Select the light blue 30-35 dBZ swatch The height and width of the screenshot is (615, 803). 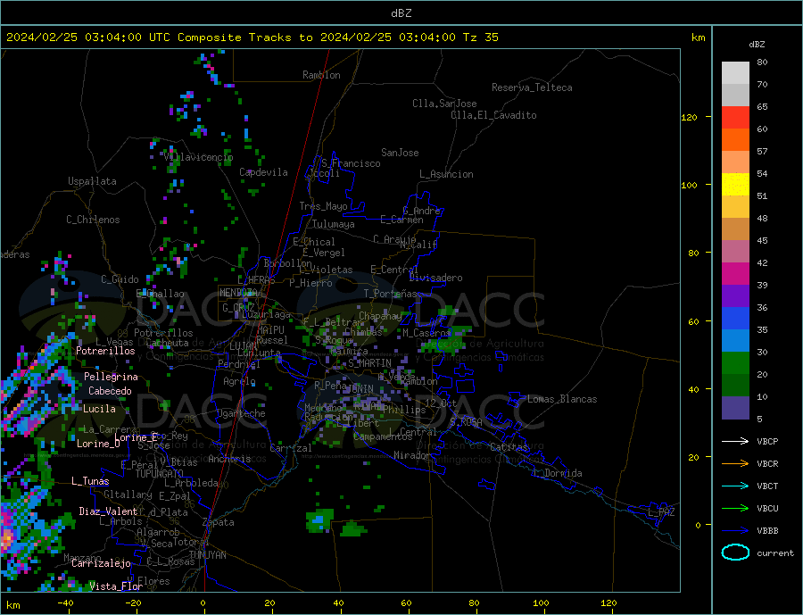pos(735,341)
